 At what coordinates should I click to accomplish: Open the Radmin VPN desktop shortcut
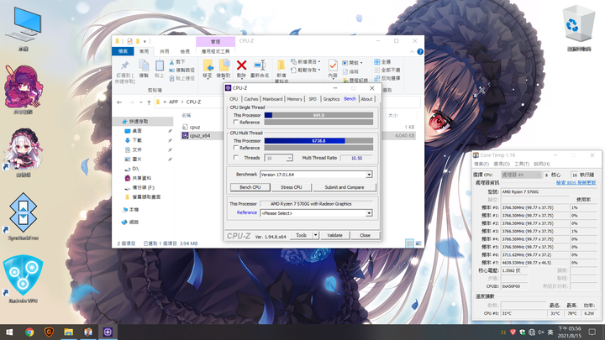[x=24, y=279]
